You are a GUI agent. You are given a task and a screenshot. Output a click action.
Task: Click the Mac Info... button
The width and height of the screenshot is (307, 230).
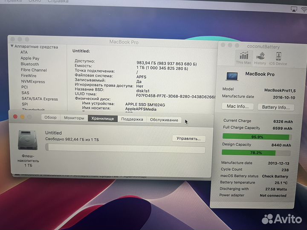pyautogui.click(x=237, y=106)
